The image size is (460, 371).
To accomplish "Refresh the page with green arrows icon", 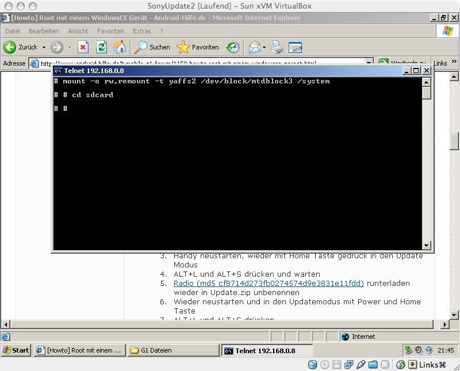I will (102, 47).
